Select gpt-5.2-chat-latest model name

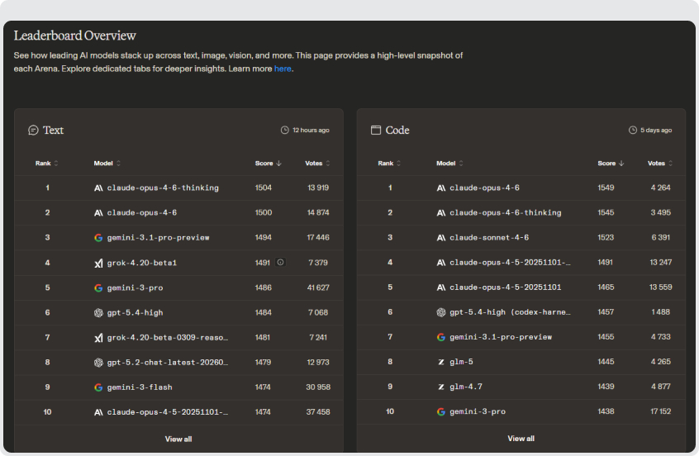(168, 363)
